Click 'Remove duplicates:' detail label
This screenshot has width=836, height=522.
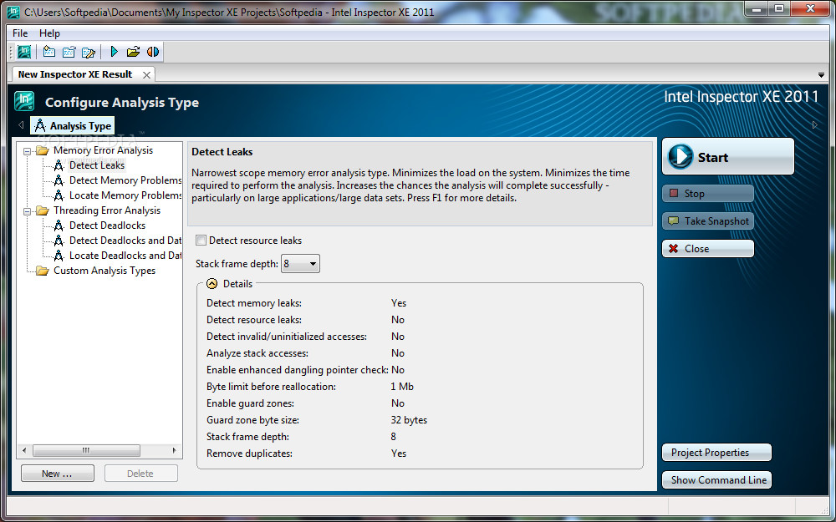click(249, 454)
